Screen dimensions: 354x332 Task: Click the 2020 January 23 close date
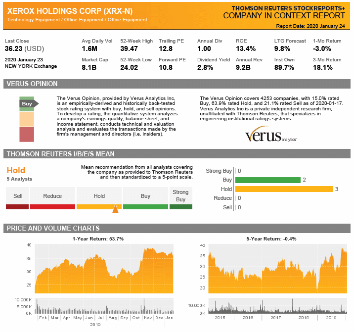(24, 60)
